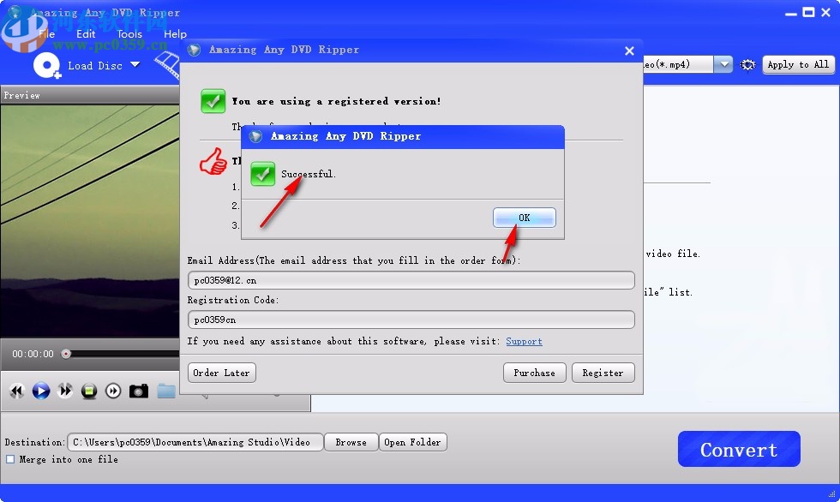Click the Support link

click(x=524, y=341)
